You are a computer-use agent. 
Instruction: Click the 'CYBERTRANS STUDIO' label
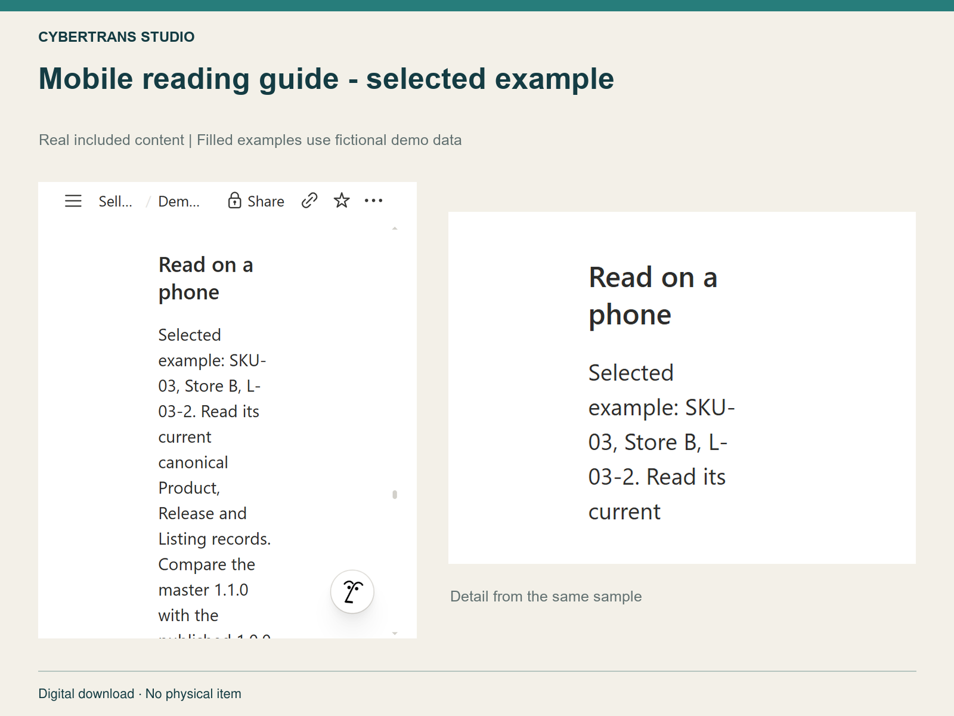pyautogui.click(x=116, y=37)
